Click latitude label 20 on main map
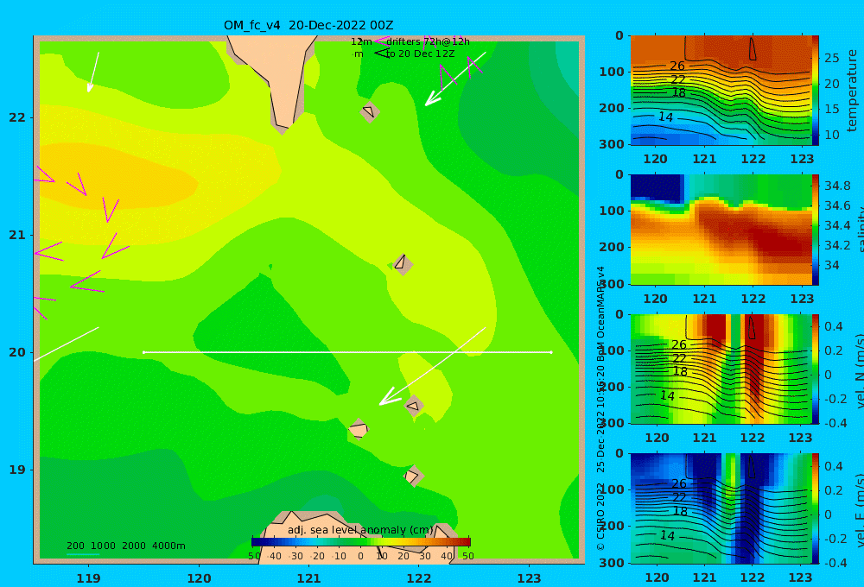864x587 pixels. click(17, 352)
